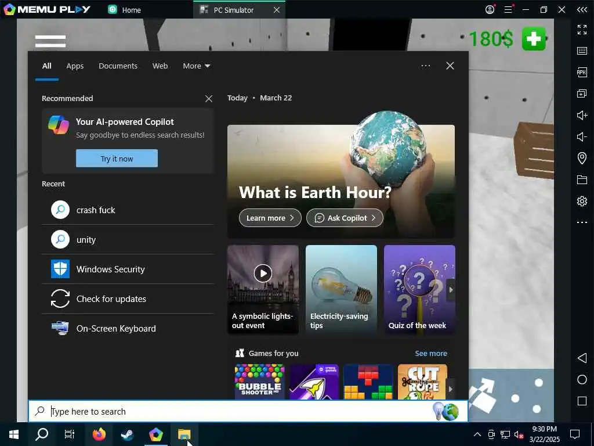Increase volume with MEmu volume up icon

582,115
